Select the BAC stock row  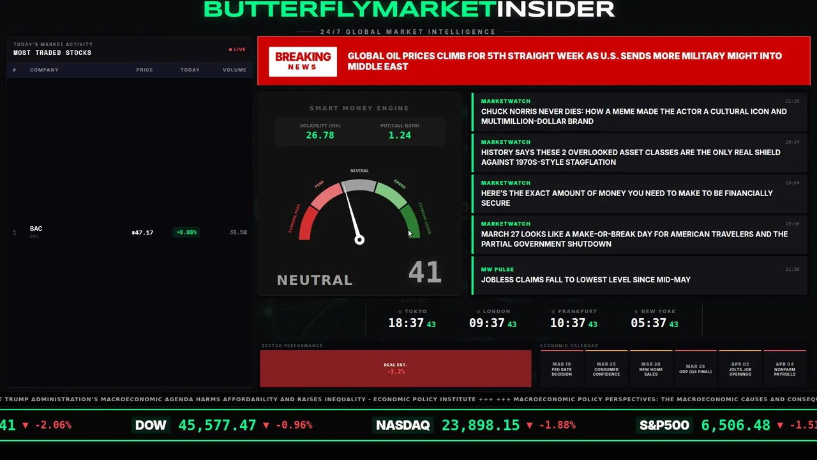(130, 232)
